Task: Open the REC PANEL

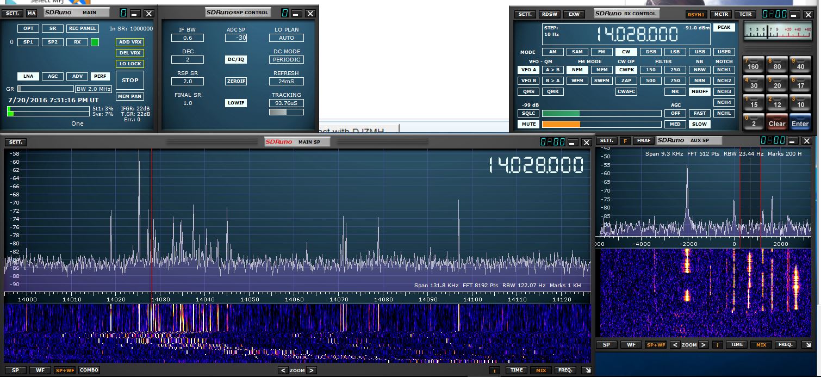Action: (83, 28)
